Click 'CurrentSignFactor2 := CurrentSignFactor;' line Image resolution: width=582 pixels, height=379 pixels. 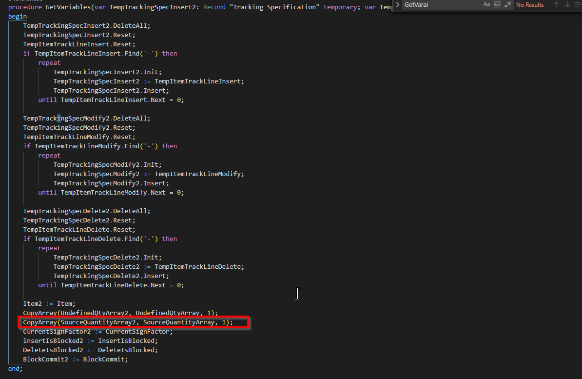pos(98,331)
